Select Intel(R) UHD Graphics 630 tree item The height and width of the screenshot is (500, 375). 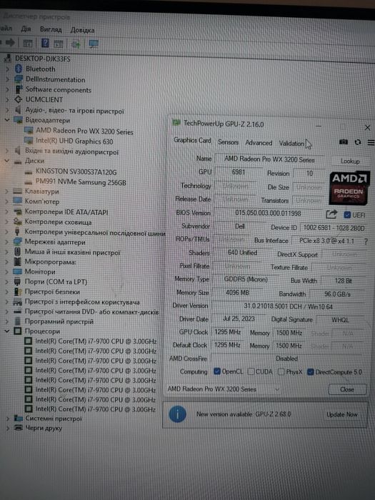[x=74, y=141]
